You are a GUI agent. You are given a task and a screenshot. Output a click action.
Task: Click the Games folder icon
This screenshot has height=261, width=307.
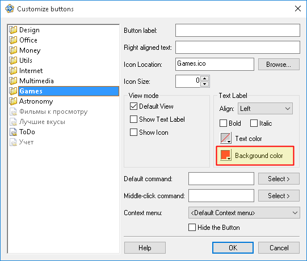point(13,91)
